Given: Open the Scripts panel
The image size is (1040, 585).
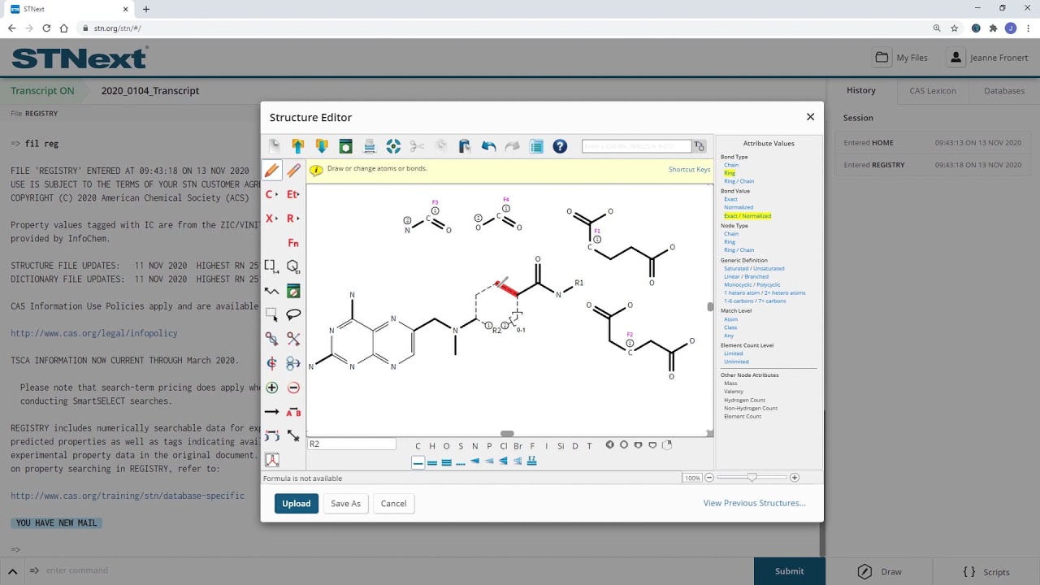Looking at the screenshot, I should (986, 571).
